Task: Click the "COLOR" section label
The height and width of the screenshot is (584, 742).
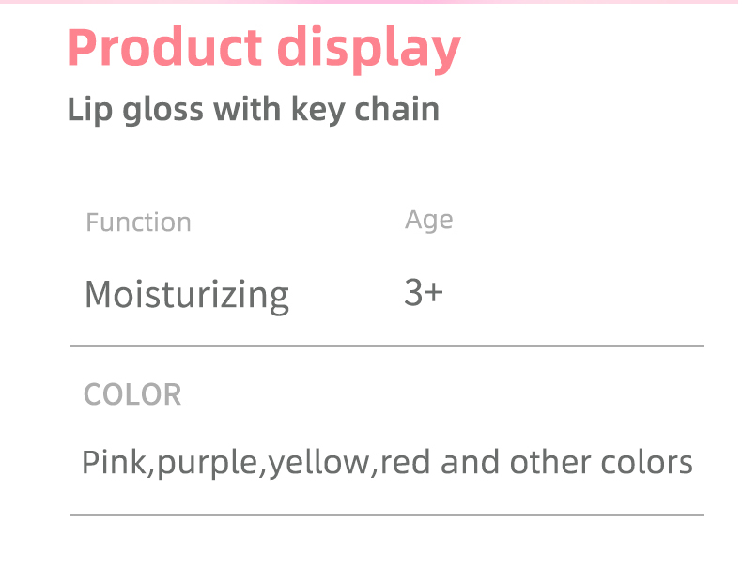Action: pos(132,394)
